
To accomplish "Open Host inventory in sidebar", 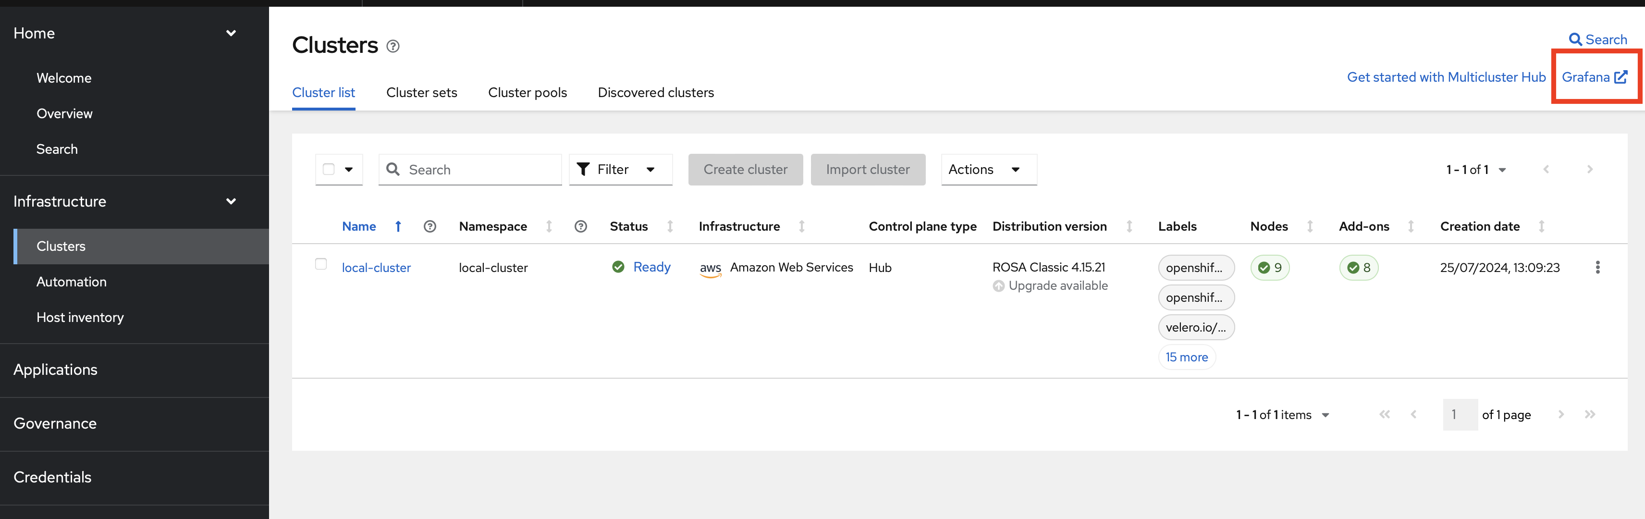I will tap(80, 318).
